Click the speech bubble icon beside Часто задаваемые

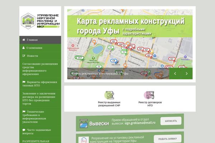(x=24, y=130)
